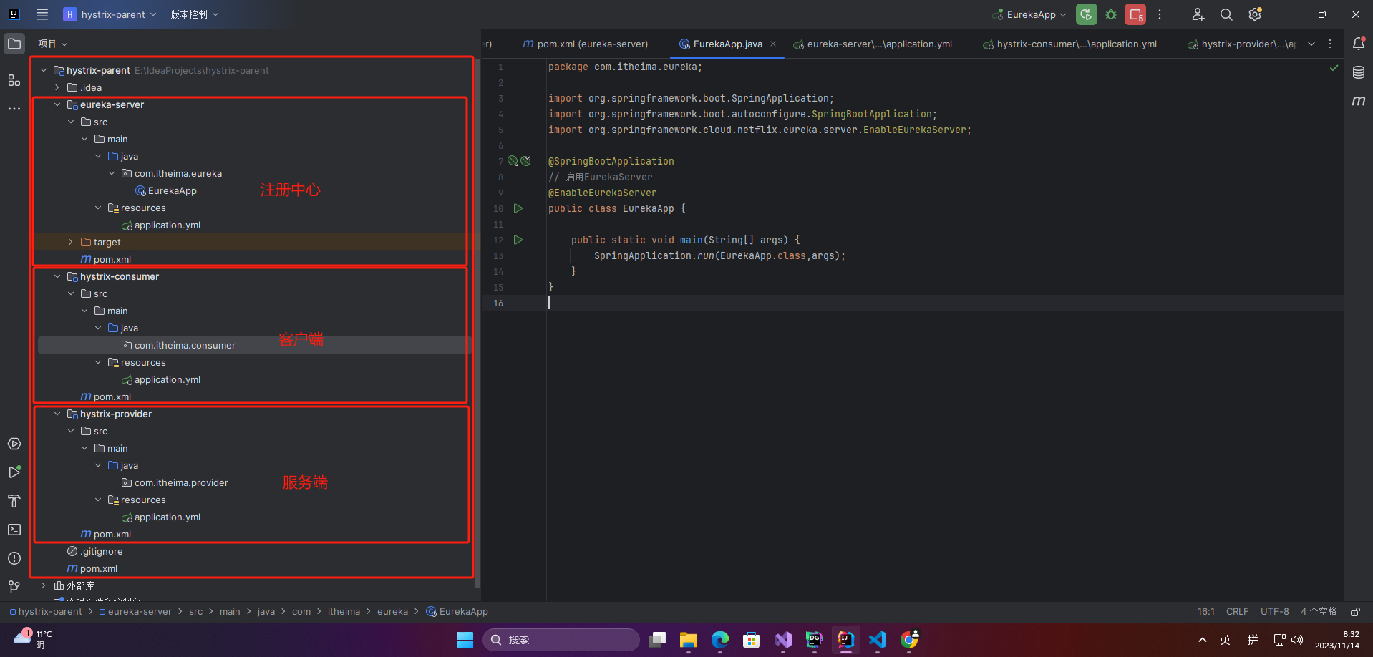Collapse the eureka-server module node
This screenshot has width=1373, height=657.
pyautogui.click(x=57, y=104)
